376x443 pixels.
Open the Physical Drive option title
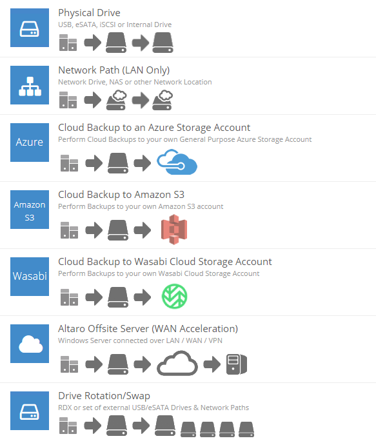pyautogui.click(x=89, y=13)
